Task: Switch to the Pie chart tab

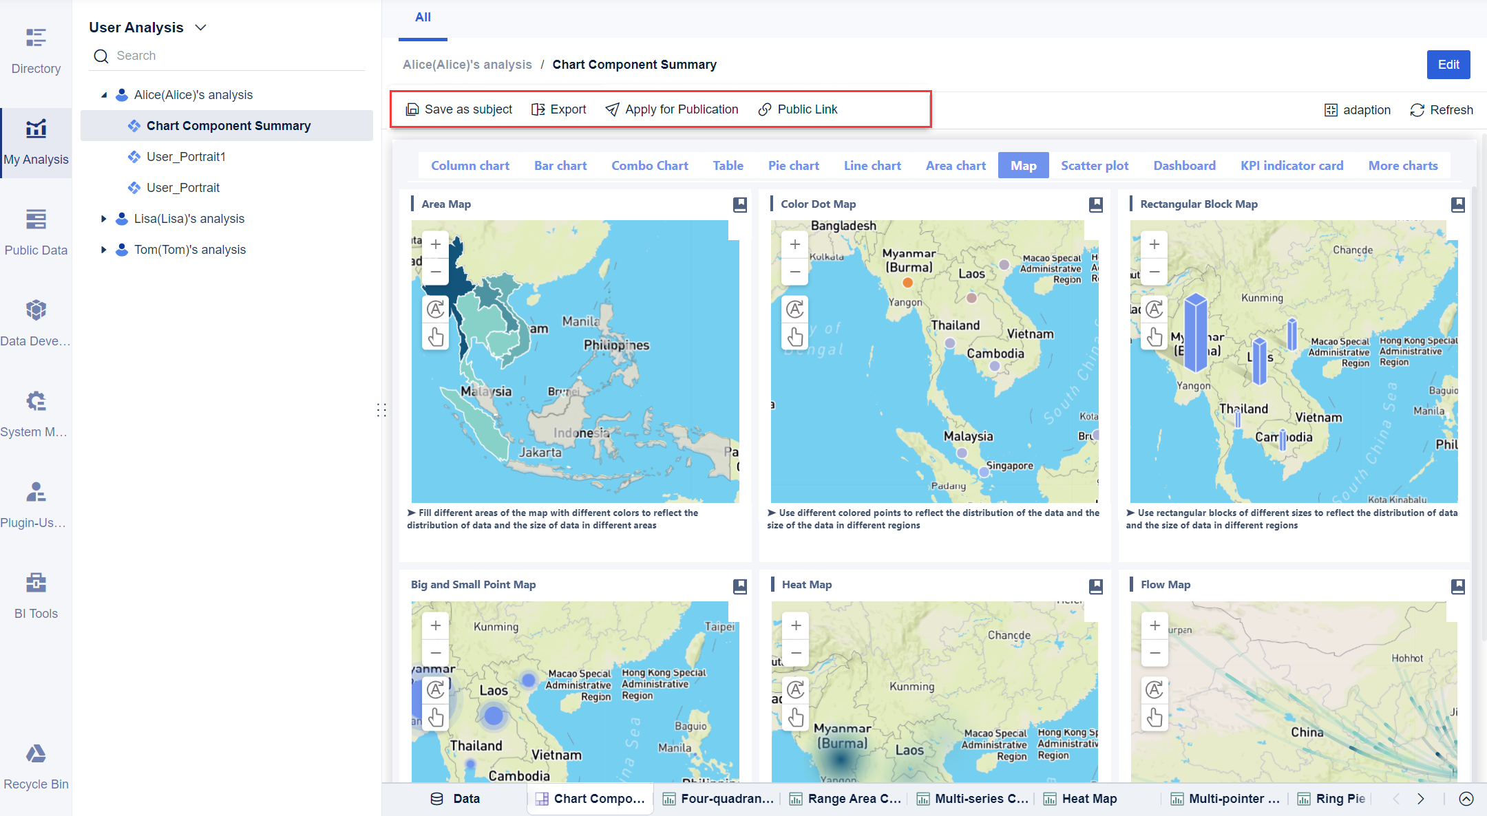Action: point(793,165)
